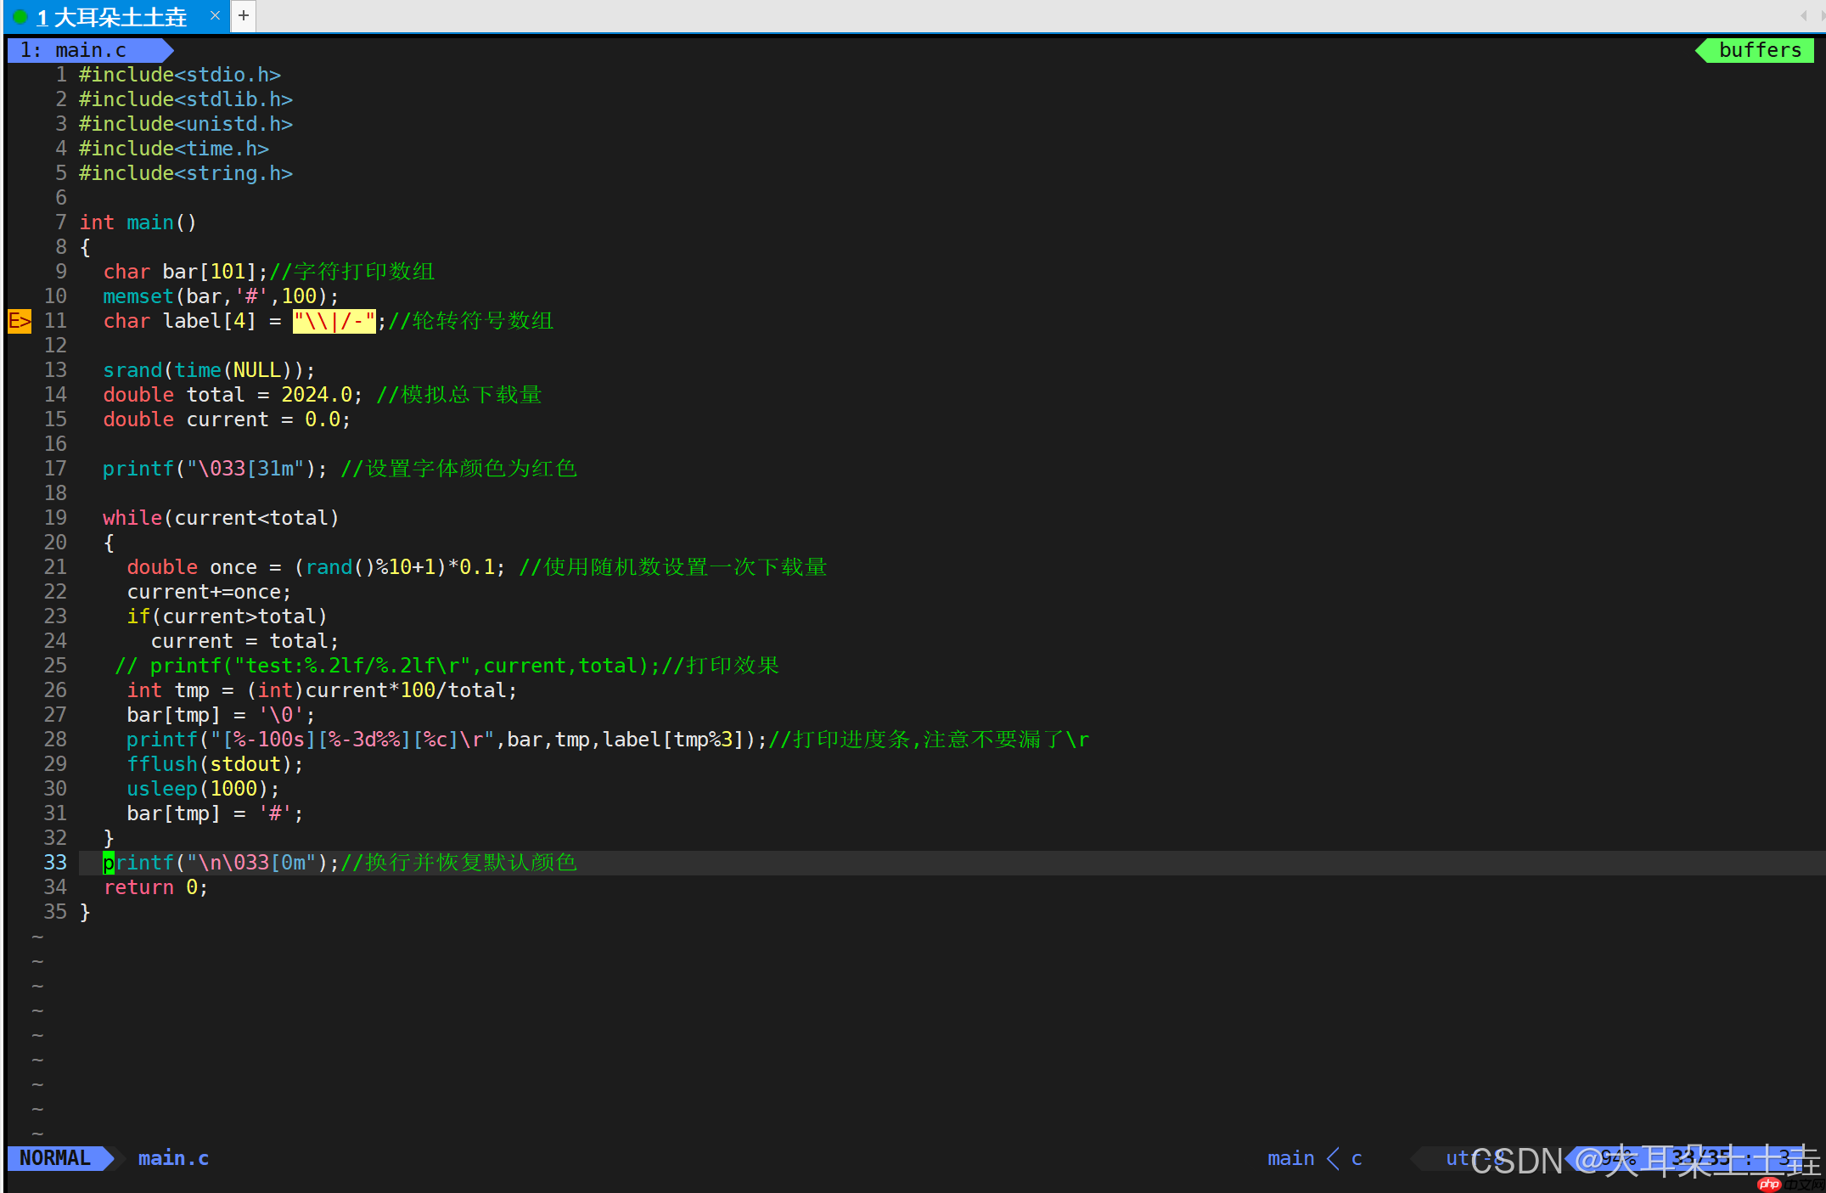Select the '1 大耳朵土土垚' terminal tab

[110, 16]
